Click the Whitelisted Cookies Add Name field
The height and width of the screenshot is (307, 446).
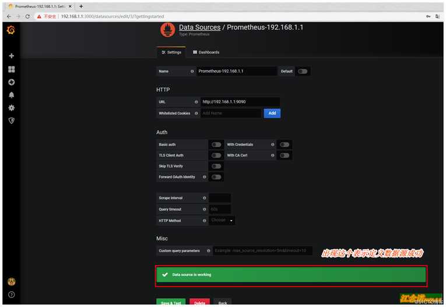[x=231, y=113]
